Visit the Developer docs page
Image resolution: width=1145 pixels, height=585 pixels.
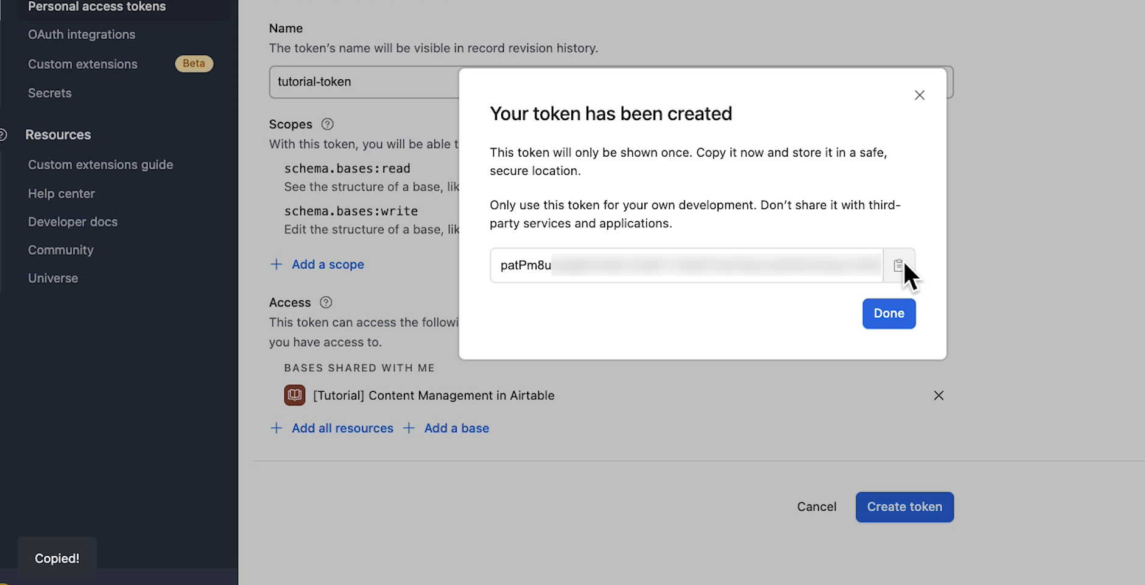coord(72,221)
